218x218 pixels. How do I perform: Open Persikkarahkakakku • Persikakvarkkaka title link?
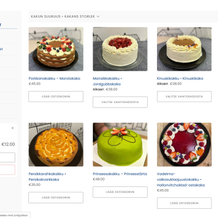click(47, 177)
